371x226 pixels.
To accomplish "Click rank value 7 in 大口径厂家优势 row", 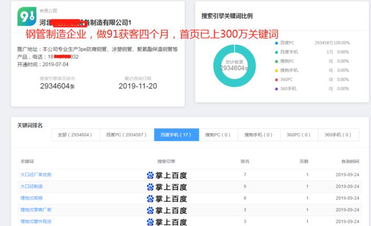I will coord(245,175).
